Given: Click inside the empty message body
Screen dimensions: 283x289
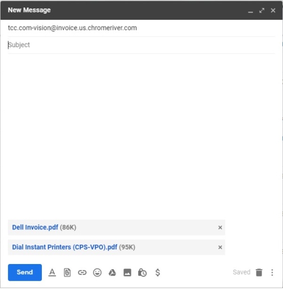Looking at the screenshot, I should tap(141, 136).
